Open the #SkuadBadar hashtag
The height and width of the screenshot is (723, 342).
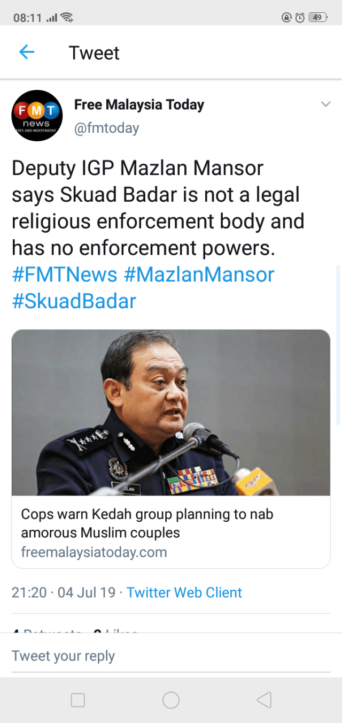pos(74,301)
